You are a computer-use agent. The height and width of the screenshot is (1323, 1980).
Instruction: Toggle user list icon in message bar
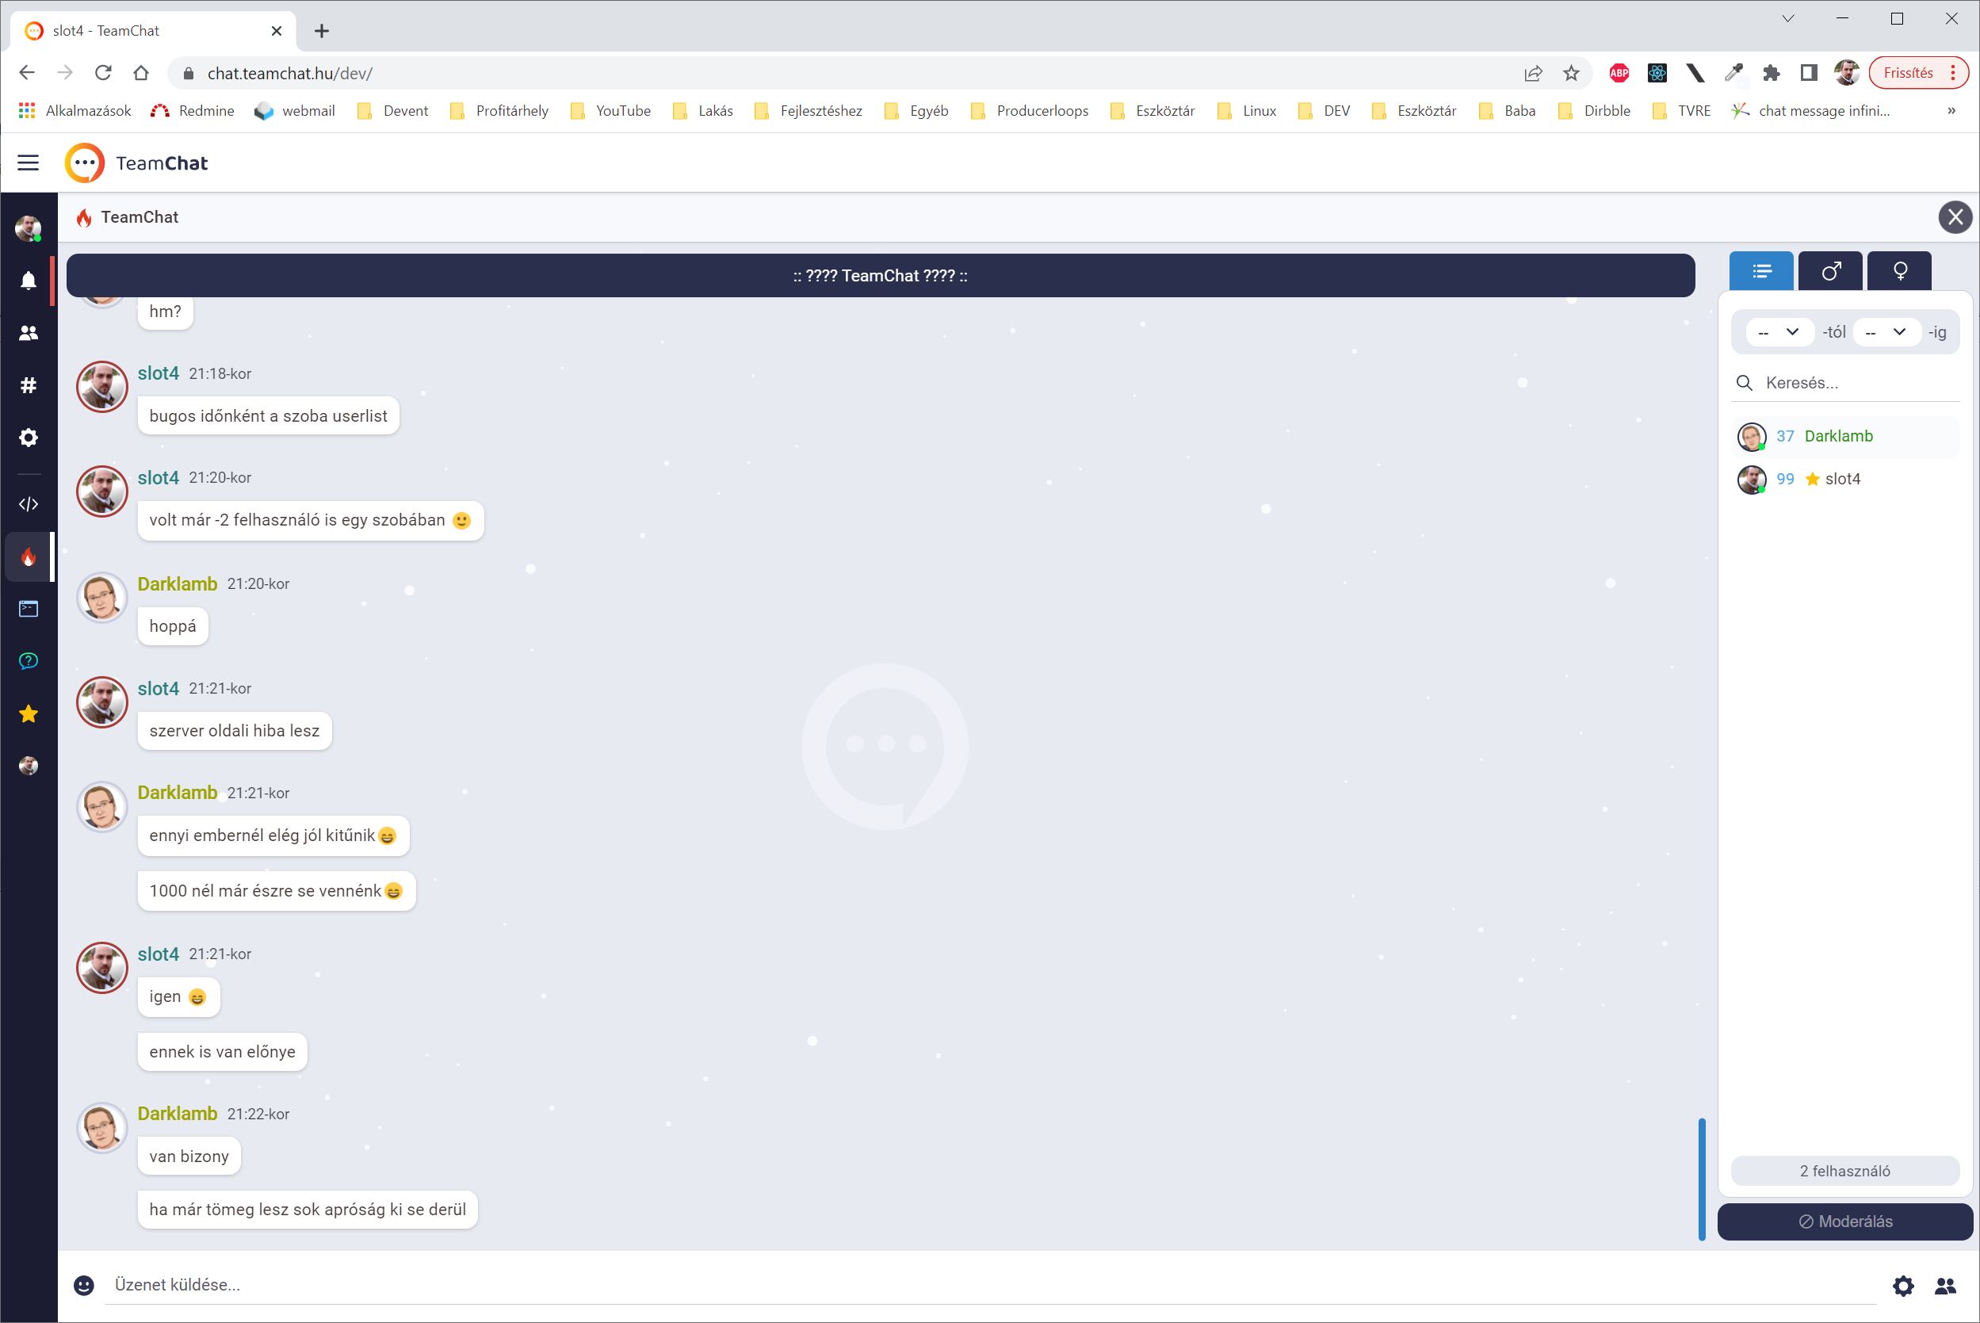1945,1285
